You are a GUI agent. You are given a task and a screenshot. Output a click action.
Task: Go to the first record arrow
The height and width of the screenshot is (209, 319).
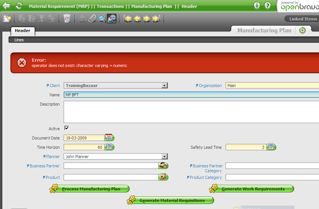click(x=128, y=19)
